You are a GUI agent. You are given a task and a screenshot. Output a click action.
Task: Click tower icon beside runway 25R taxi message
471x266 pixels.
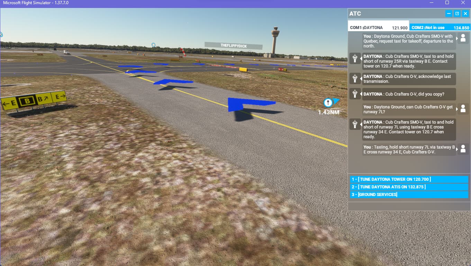[x=355, y=58]
